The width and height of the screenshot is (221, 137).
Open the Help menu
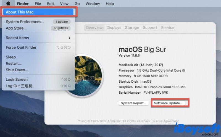pos(110,4)
